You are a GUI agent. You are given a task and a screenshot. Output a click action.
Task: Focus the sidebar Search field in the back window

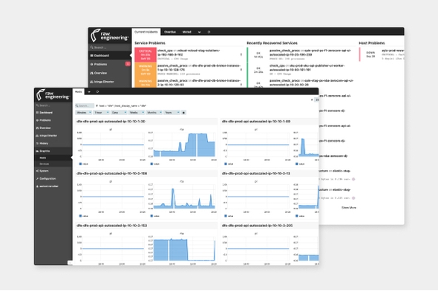coord(110,48)
